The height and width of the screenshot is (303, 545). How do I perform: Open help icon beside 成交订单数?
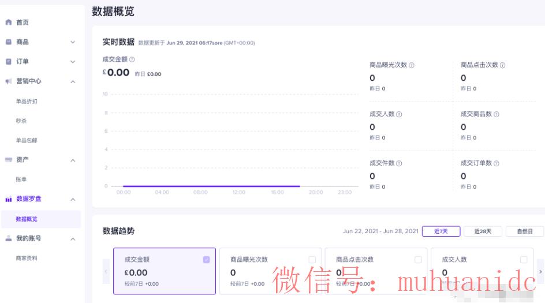coord(497,163)
